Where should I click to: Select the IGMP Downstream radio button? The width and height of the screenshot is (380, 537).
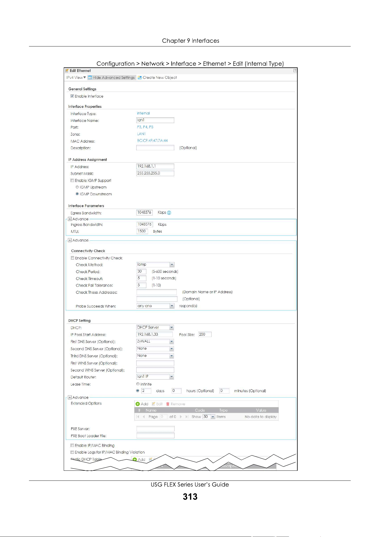[x=77, y=194]
